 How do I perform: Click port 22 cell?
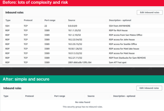click(46, 26)
